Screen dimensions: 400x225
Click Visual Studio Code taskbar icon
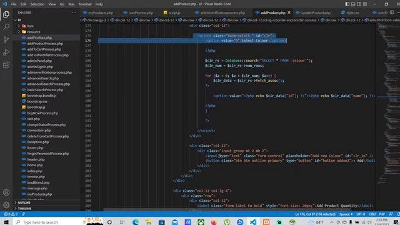(x=252, y=222)
